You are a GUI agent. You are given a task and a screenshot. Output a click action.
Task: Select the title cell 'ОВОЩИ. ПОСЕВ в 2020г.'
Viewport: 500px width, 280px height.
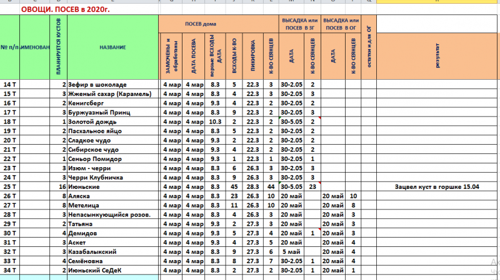(66, 9)
